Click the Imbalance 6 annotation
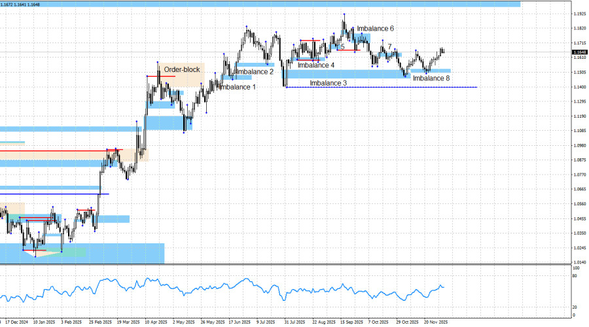The image size is (589, 327). point(375,29)
